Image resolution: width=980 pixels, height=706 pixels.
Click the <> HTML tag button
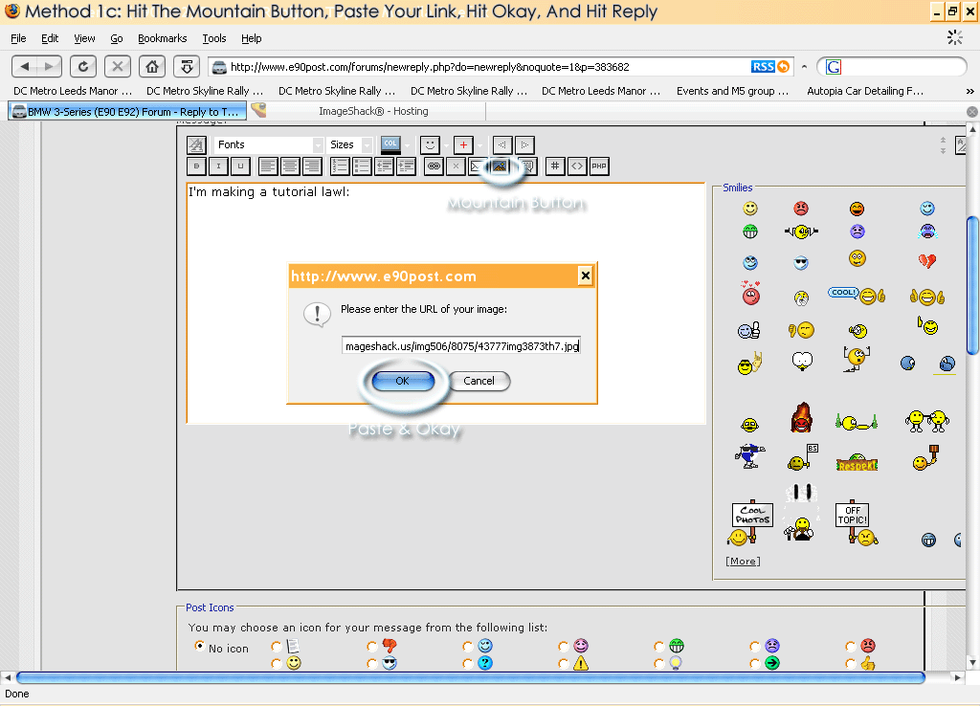coord(577,166)
